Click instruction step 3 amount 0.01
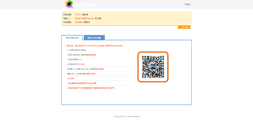Image resolution: width=253 pixels, height=128 pixels. 80,60
